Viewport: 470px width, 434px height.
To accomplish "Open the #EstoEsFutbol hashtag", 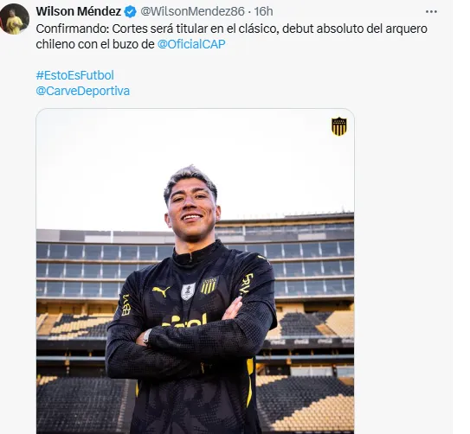I will tap(74, 75).
